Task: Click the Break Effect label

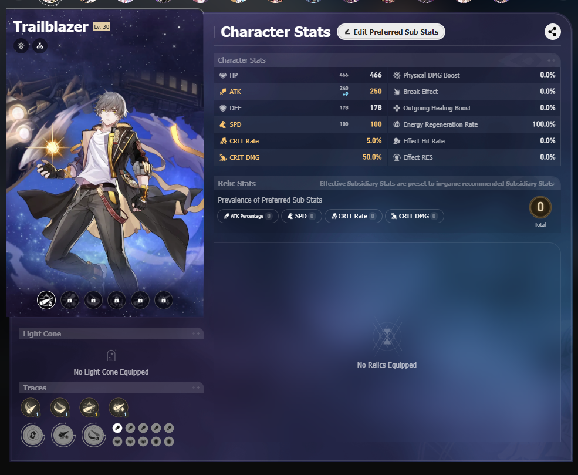Action: click(420, 92)
